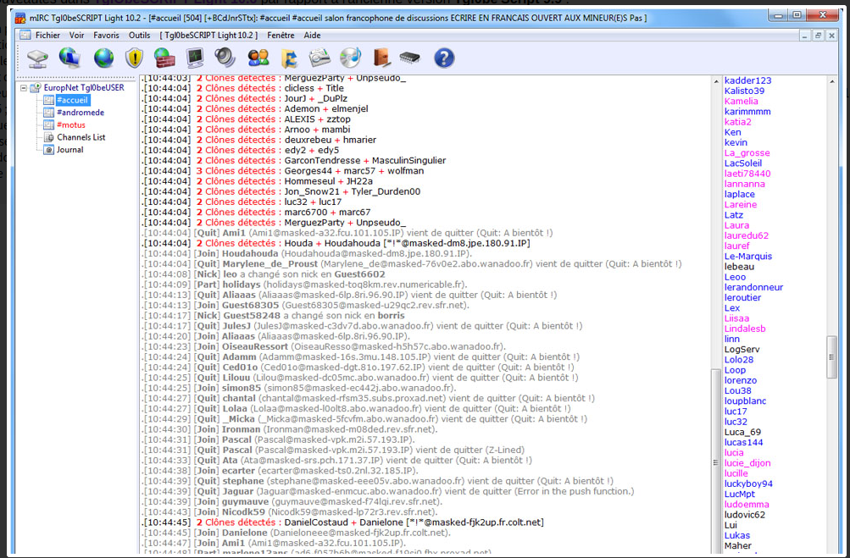The image size is (850, 558).
Task: Open the Fichier menu
Action: point(47,36)
